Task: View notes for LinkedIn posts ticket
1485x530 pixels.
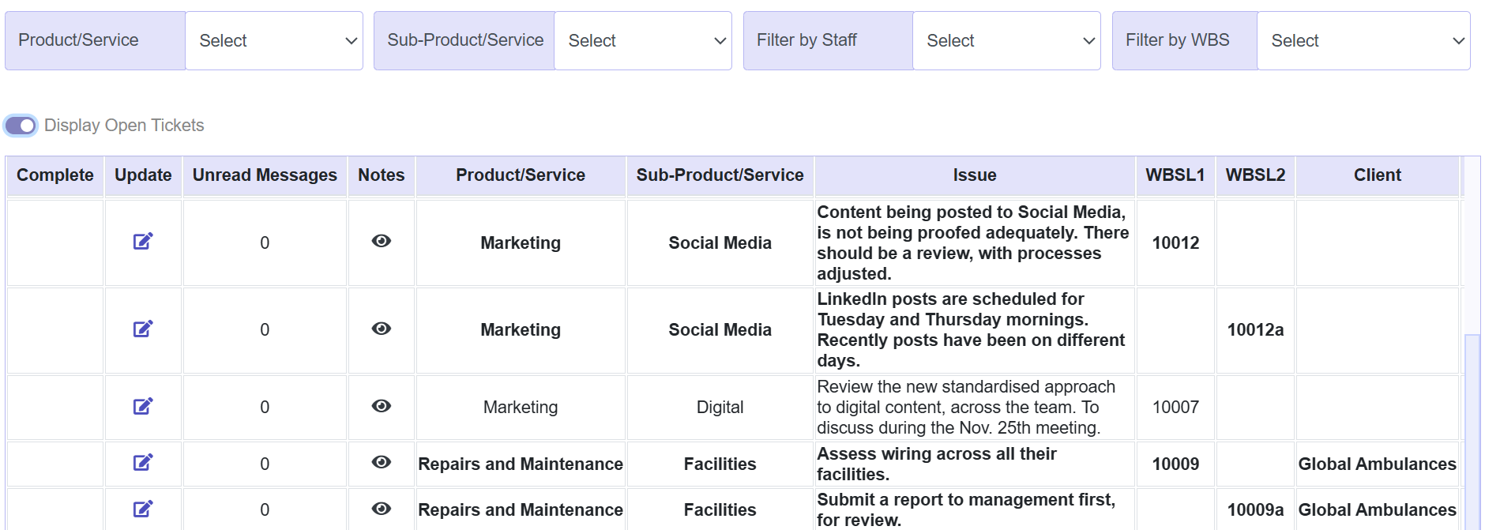Action: [x=382, y=329]
